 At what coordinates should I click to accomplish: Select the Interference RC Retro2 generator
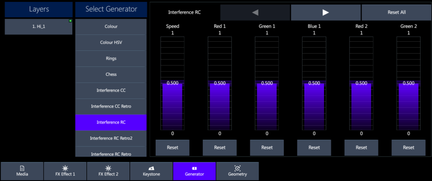pos(111,138)
